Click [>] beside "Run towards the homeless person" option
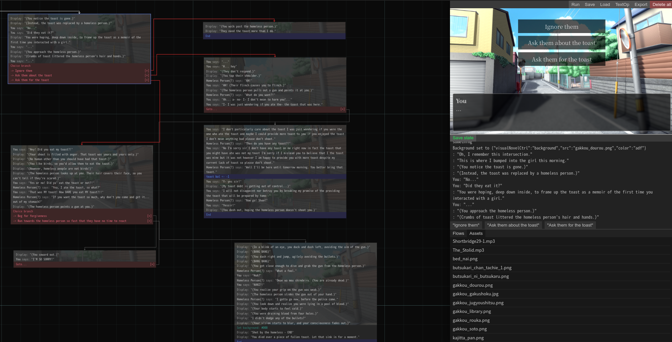 tap(149, 221)
